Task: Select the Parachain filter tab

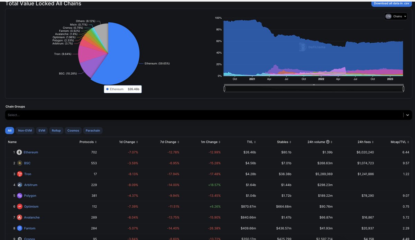Action: click(x=93, y=130)
